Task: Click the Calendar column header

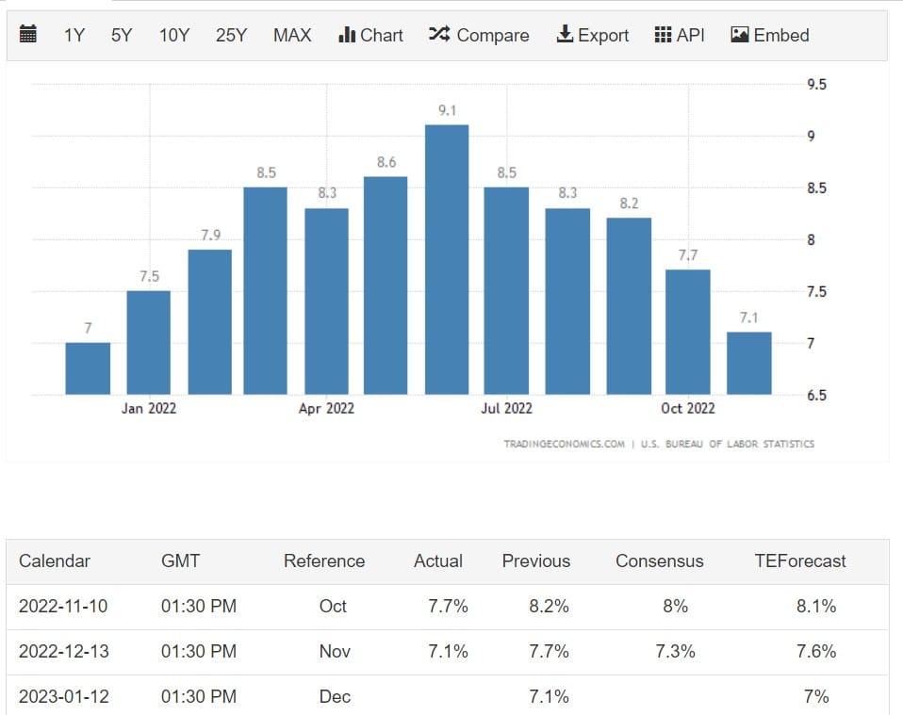Action: pos(55,561)
